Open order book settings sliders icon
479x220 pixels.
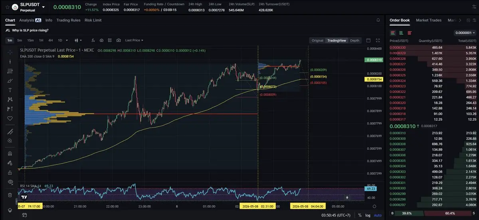tap(475, 20)
